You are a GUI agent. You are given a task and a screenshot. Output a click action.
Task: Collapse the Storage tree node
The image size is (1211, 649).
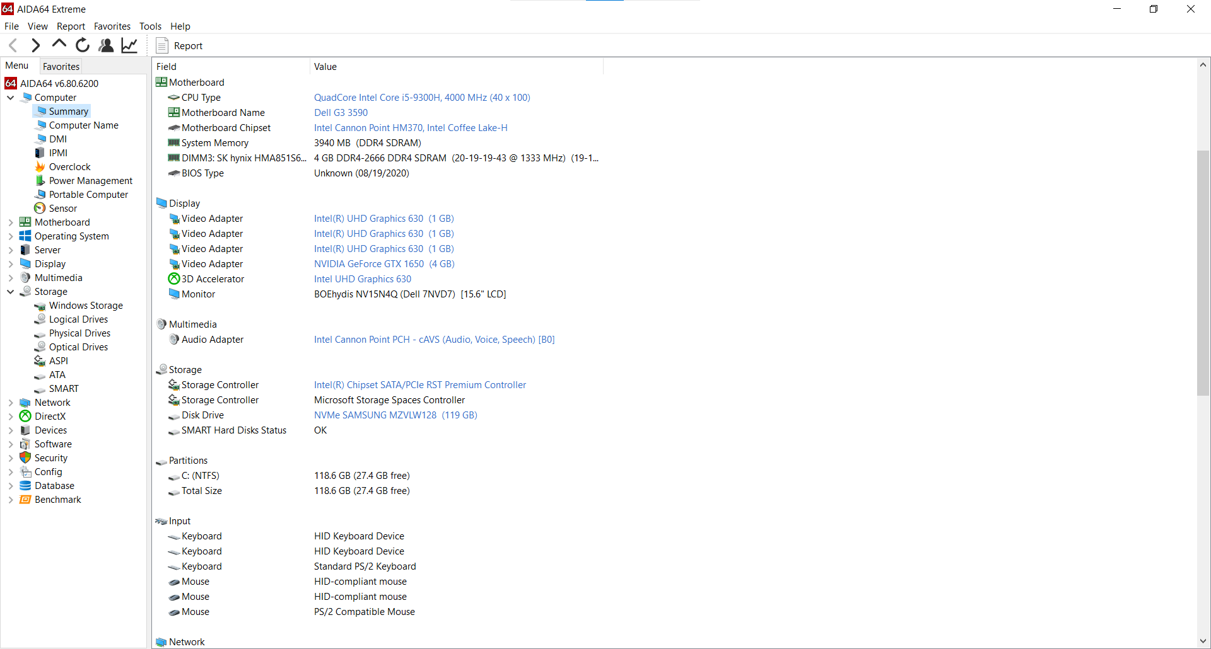coord(11,292)
